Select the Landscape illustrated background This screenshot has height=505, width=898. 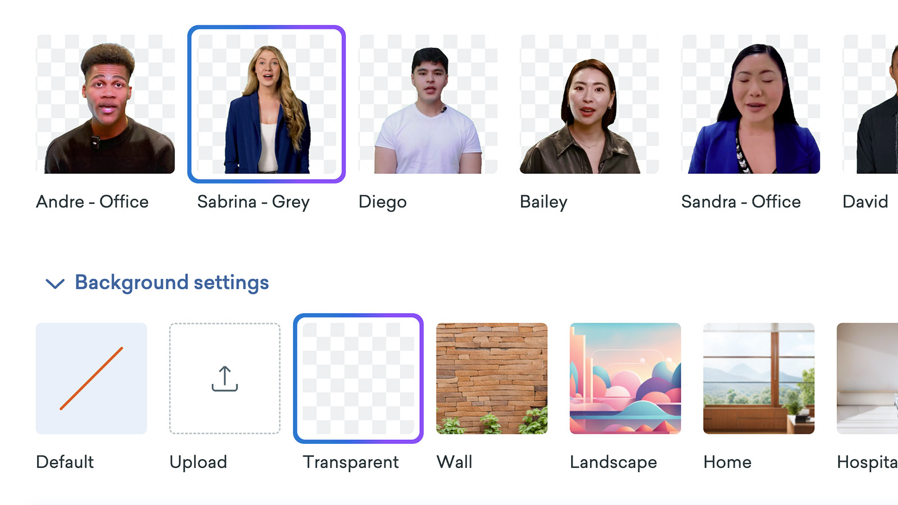point(625,379)
